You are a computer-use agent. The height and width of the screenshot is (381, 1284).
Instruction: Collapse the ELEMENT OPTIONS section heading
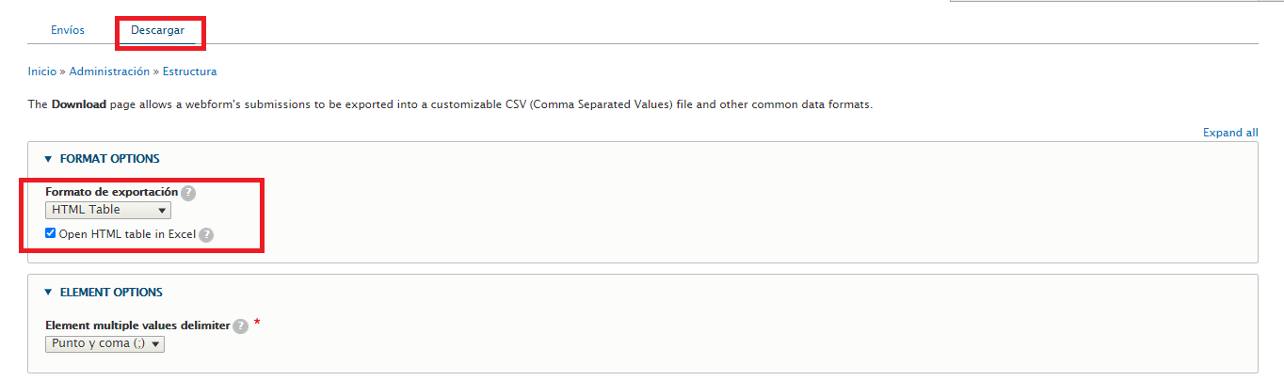(111, 293)
